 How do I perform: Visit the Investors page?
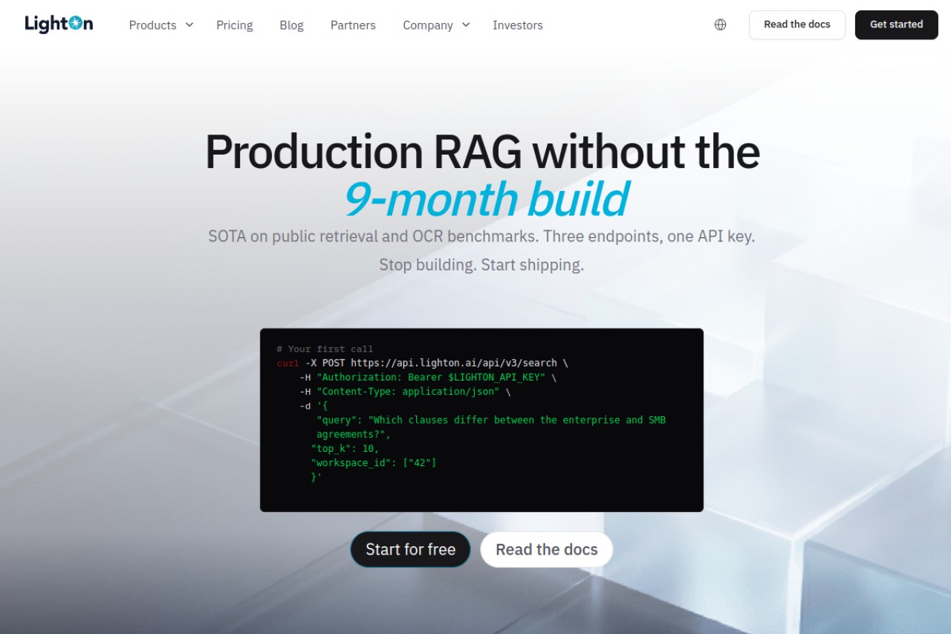pos(518,25)
